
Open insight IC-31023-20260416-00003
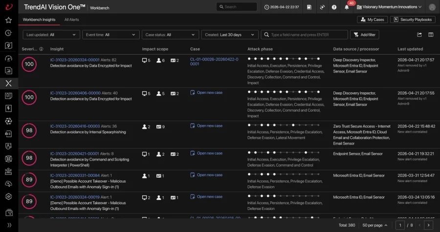[x=75, y=127]
